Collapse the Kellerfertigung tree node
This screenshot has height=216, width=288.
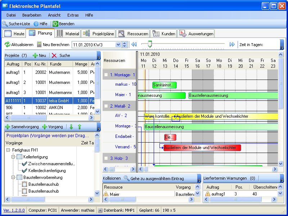coord(14,157)
